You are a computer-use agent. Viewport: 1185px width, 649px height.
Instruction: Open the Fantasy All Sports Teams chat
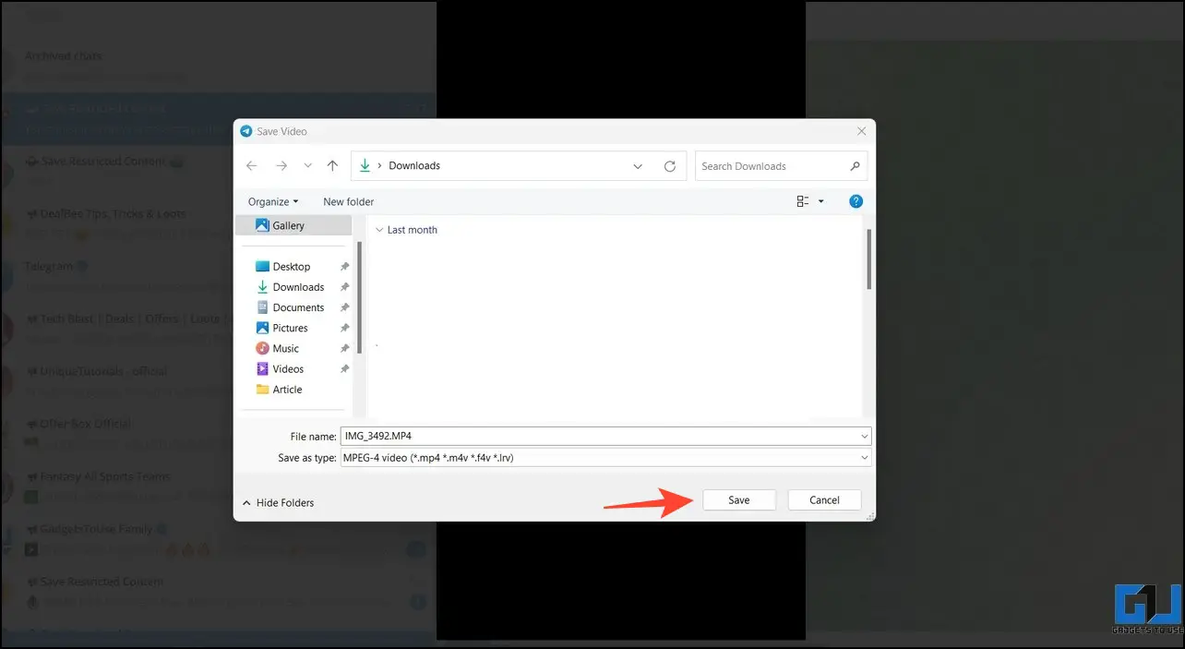pyautogui.click(x=218, y=487)
